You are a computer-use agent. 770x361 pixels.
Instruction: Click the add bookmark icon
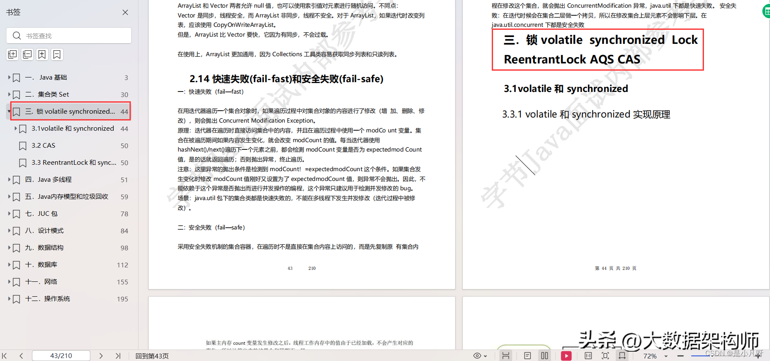42,54
